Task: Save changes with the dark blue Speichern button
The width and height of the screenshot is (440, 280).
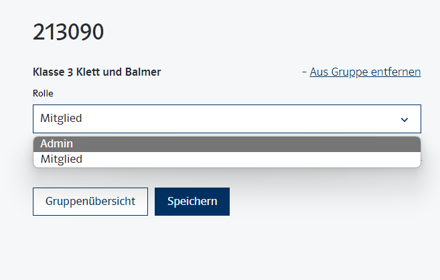Action: [x=192, y=202]
